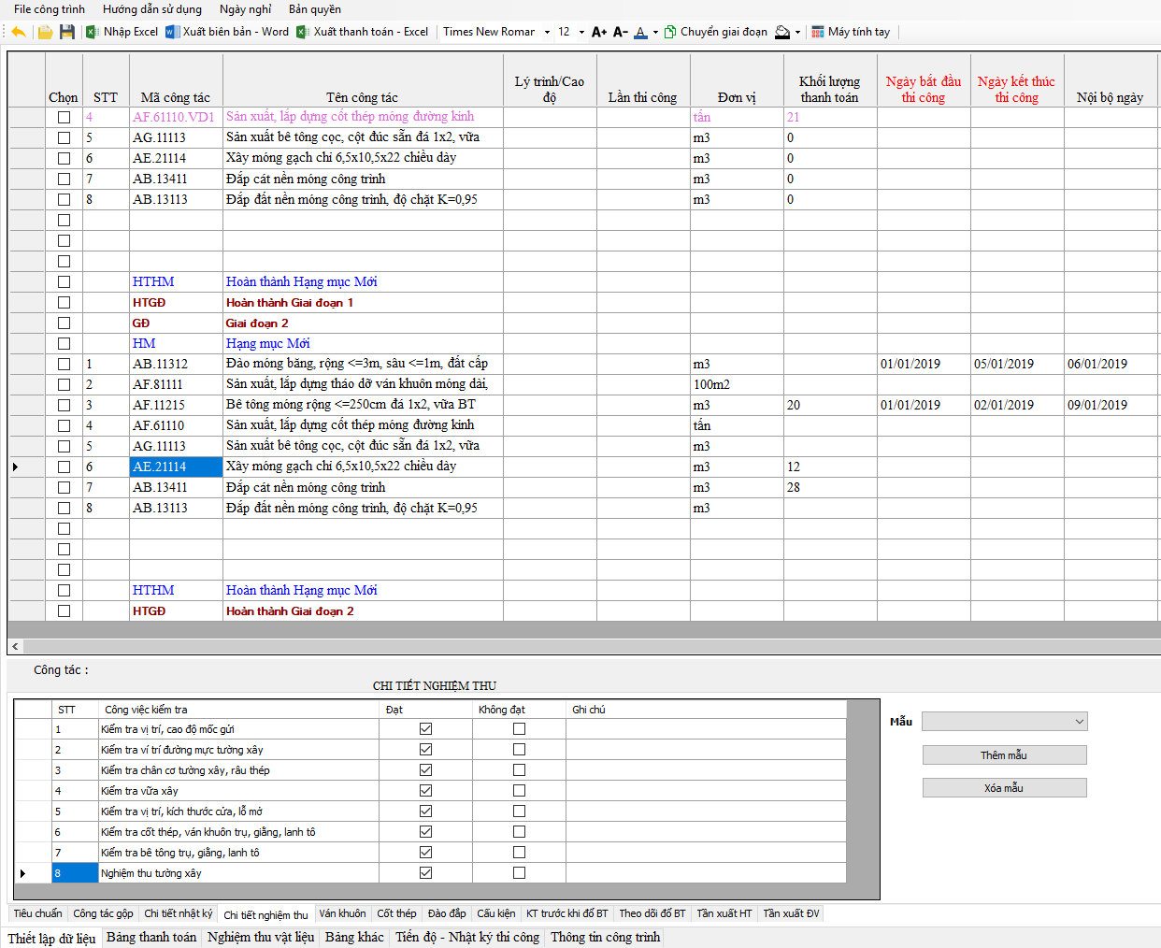Switch to KT trước khi đổ BT tab

[x=567, y=913]
